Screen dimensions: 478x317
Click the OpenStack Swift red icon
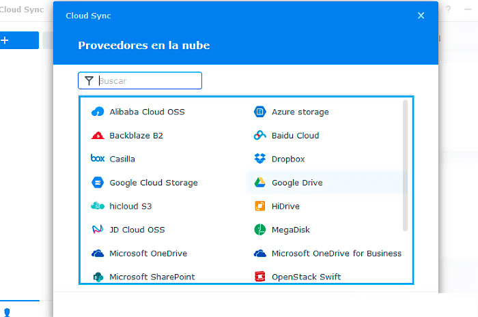coord(259,277)
